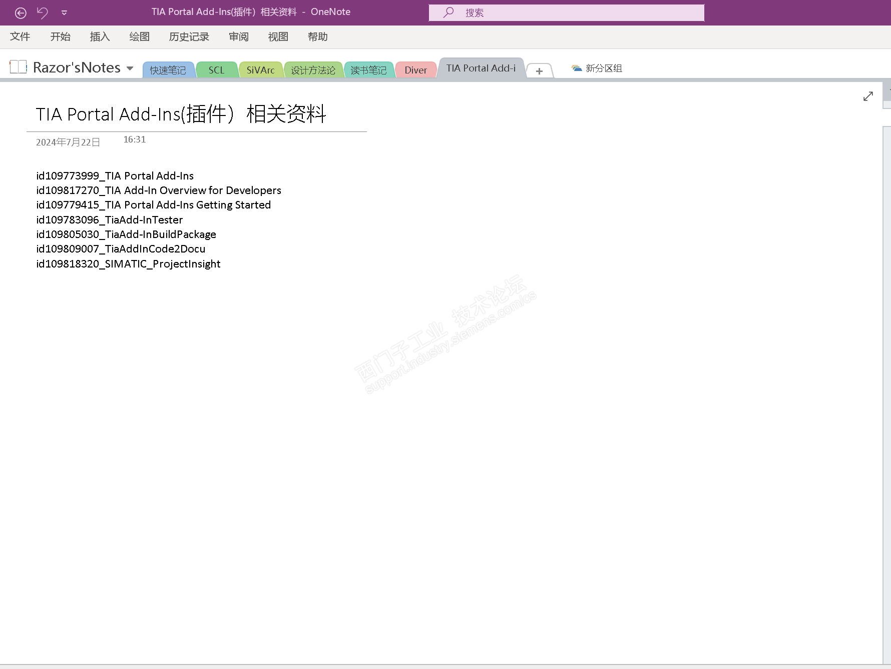Click the search magnifier icon
The image size is (891, 669).
coord(449,12)
